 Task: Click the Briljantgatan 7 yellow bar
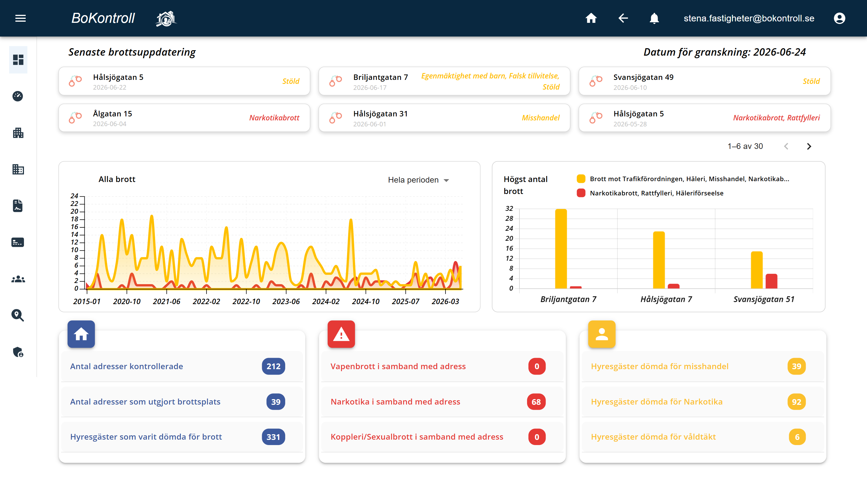tap(561, 249)
